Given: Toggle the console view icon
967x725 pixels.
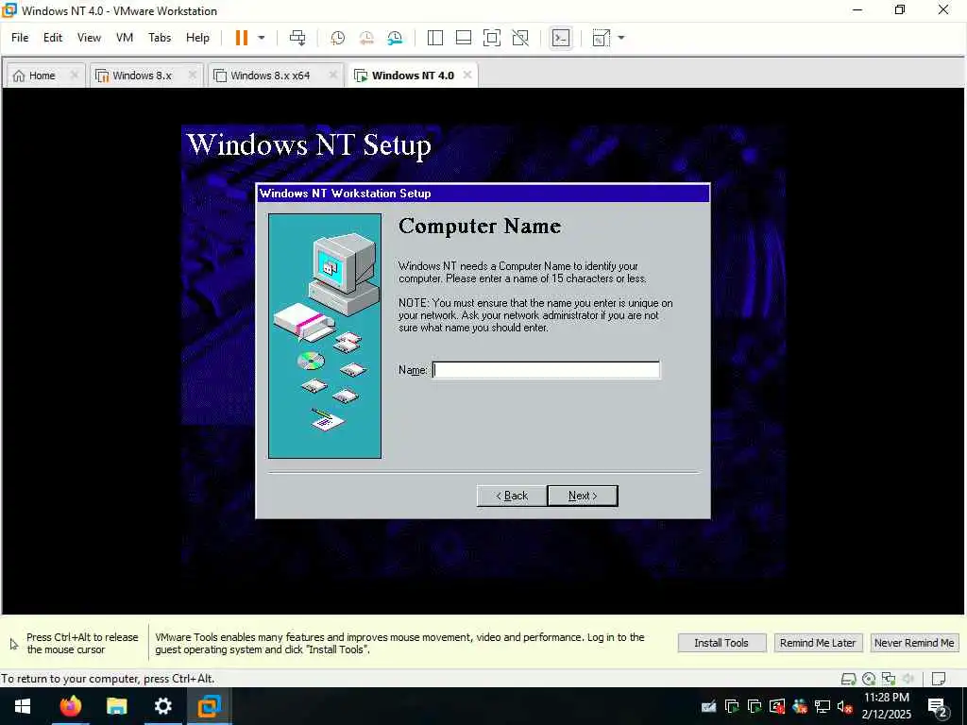Looking at the screenshot, I should click(561, 38).
